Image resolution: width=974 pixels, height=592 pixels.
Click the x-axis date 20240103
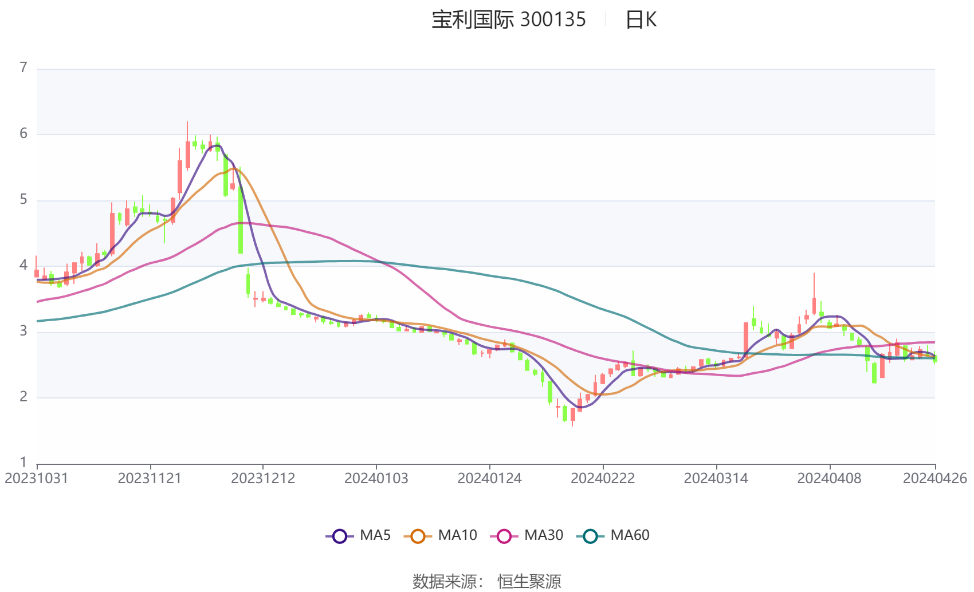[x=376, y=479]
